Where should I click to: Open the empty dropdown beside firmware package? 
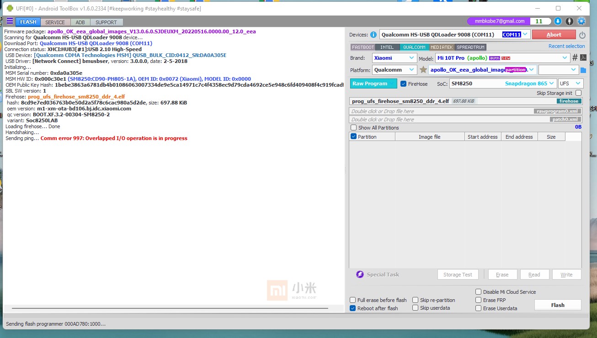(559, 70)
